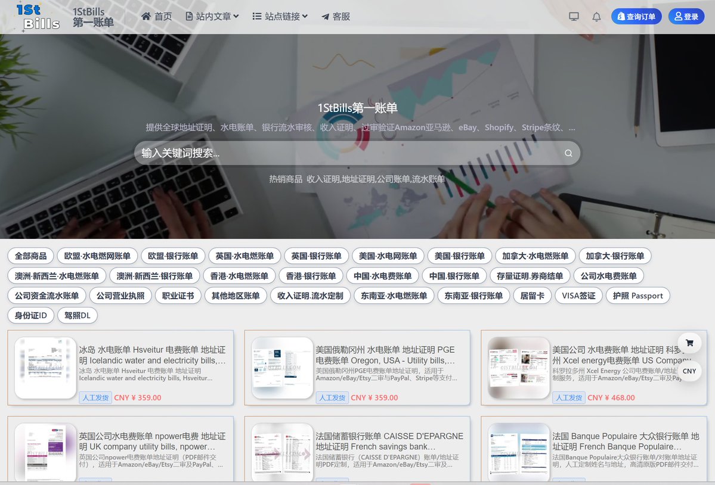Click the search magnifier icon

pyautogui.click(x=568, y=154)
